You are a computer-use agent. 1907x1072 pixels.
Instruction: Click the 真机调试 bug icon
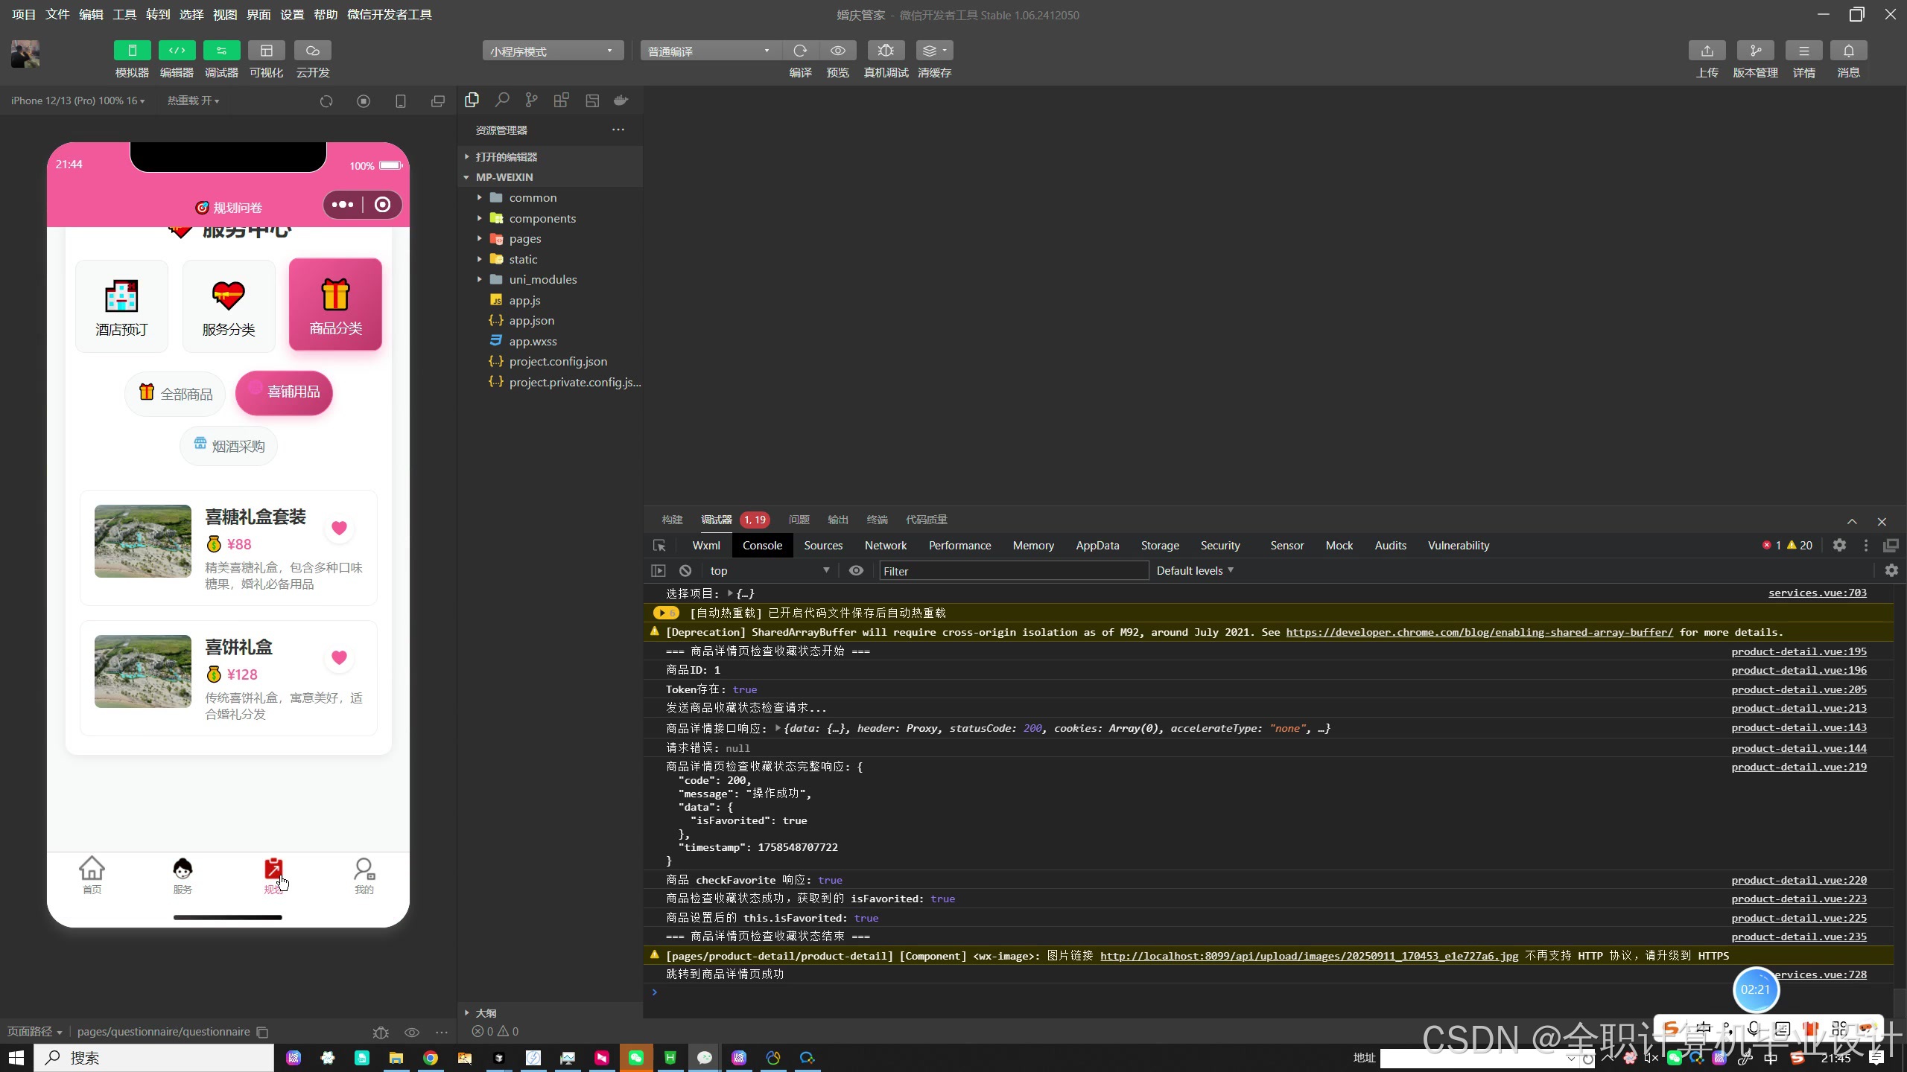[x=886, y=51]
